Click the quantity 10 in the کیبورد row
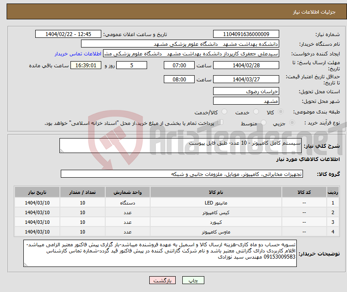 pyautogui.click(x=82, y=222)
